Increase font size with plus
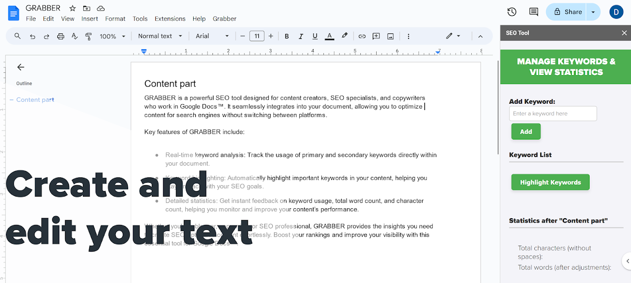The image size is (631, 283). (271, 36)
